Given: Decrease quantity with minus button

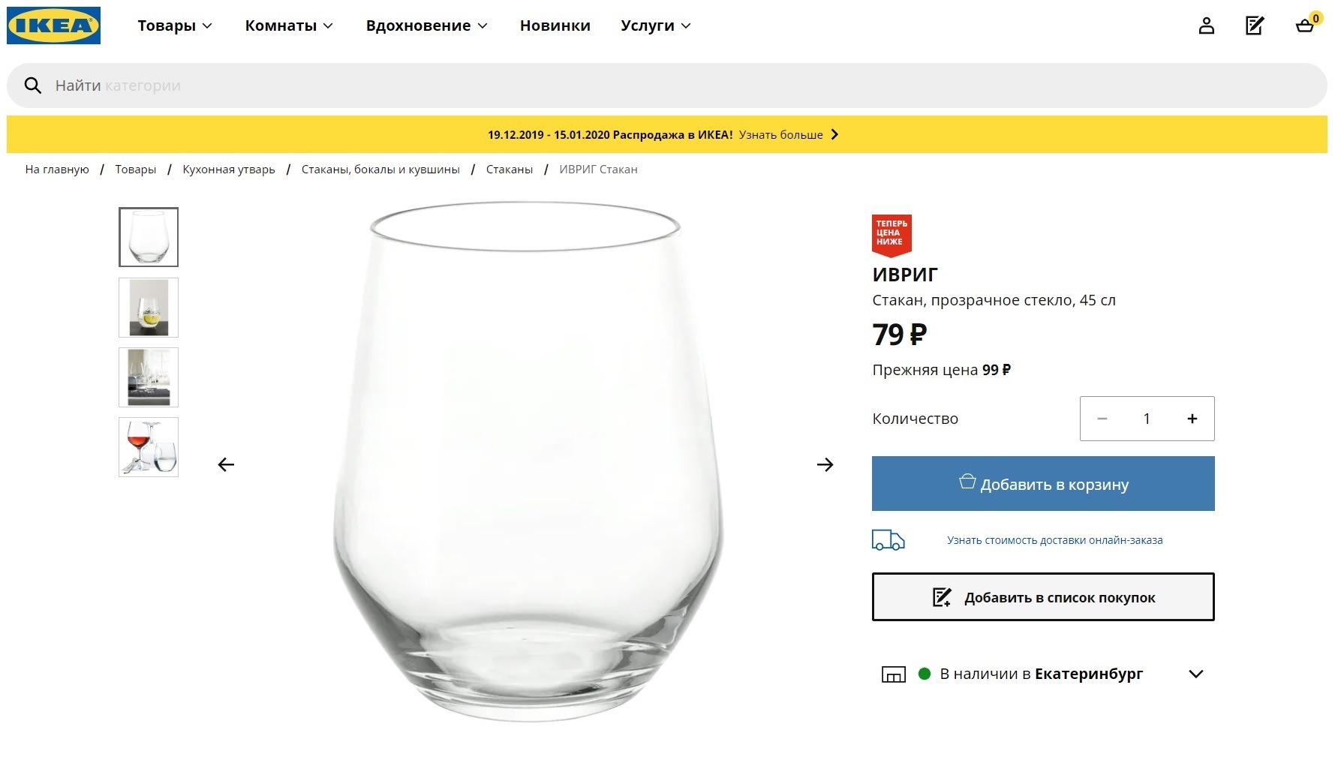Looking at the screenshot, I should 1102,419.
